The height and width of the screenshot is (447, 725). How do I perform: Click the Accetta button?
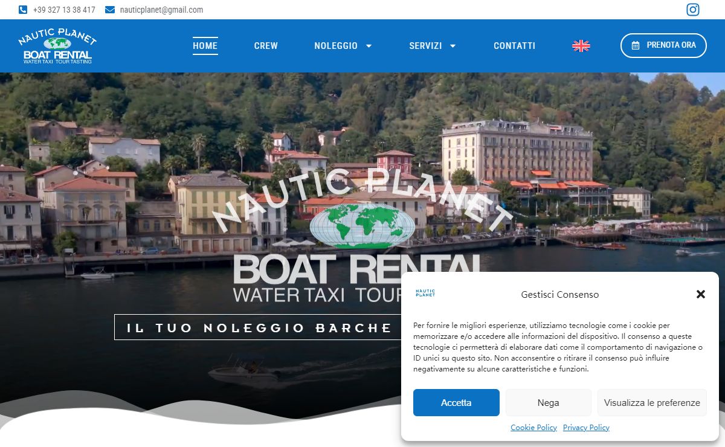456,403
